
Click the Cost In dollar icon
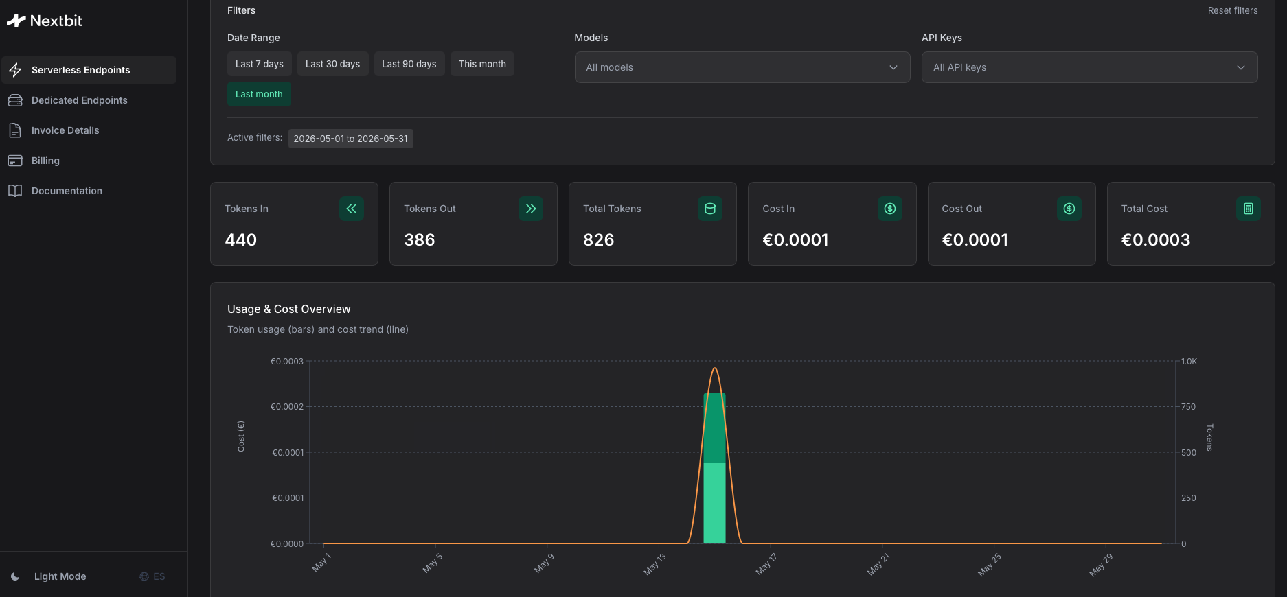tap(890, 209)
